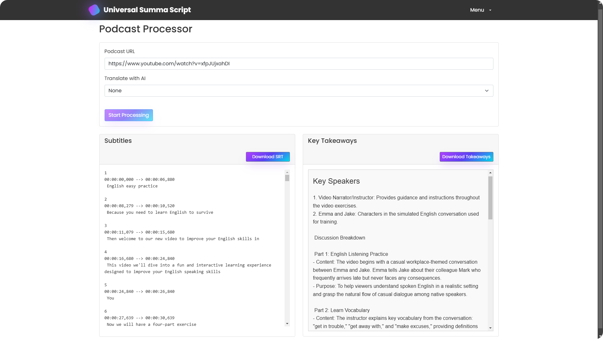Click the 'Discussion Breakdown' text
The height and width of the screenshot is (339, 603).
tap(340, 238)
